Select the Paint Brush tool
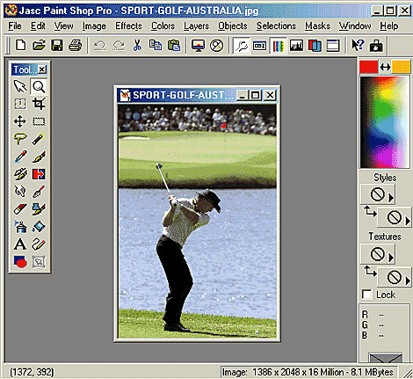Screen dimensions: 413x379 [x=39, y=157]
